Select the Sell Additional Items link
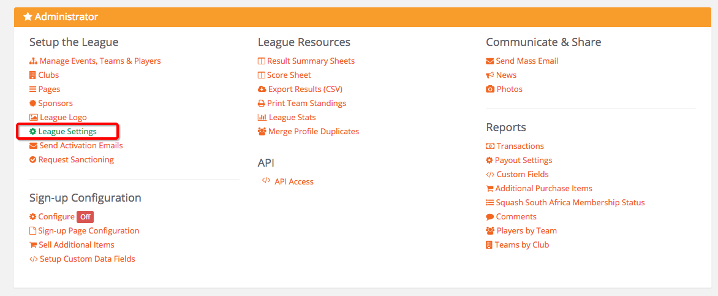This screenshot has width=718, height=296. pyautogui.click(x=77, y=245)
